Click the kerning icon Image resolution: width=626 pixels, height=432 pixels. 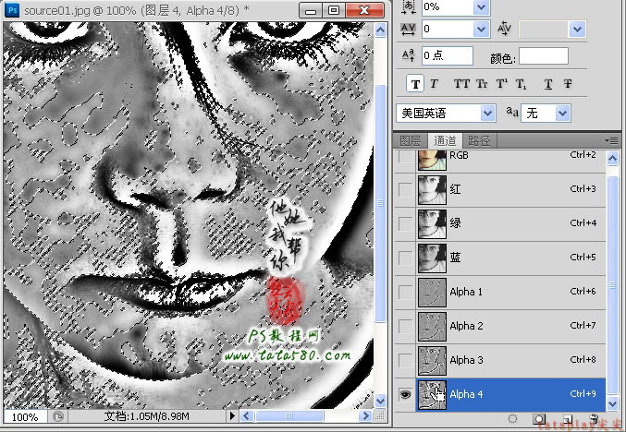(x=505, y=29)
